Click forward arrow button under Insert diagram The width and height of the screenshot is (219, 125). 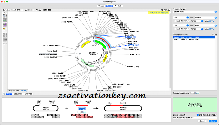79,112
